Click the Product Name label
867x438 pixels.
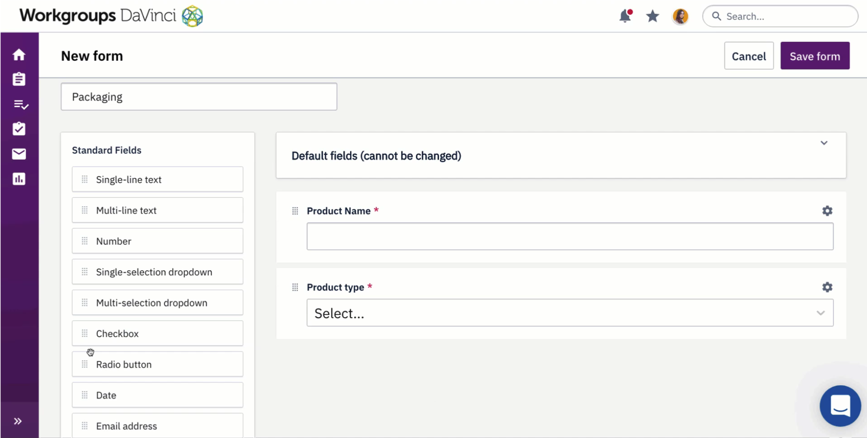tap(339, 211)
